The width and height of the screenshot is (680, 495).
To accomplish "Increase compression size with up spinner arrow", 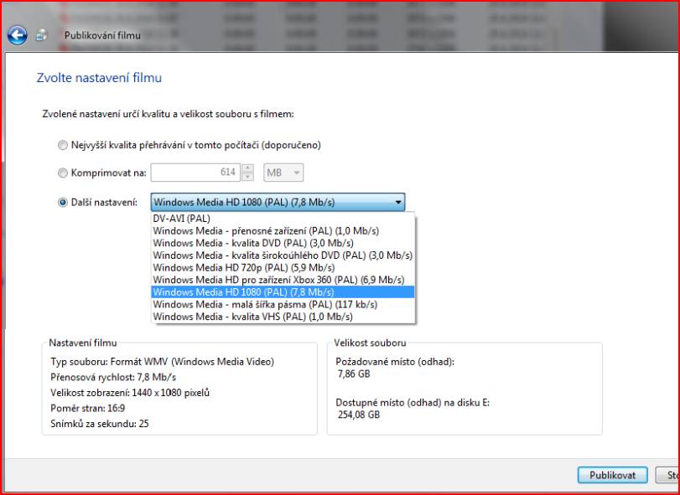I will 247,168.
